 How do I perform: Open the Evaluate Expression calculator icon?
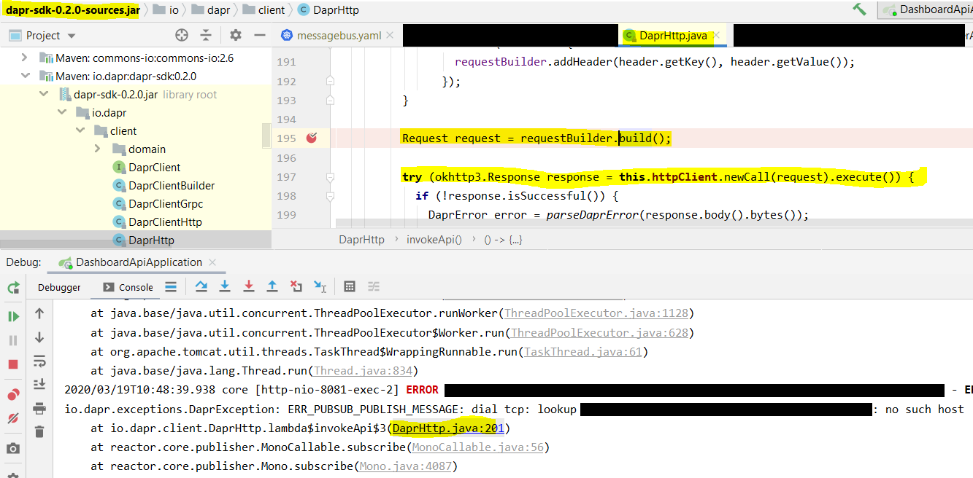[x=351, y=286]
